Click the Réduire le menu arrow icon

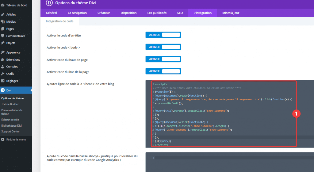tap(2, 140)
